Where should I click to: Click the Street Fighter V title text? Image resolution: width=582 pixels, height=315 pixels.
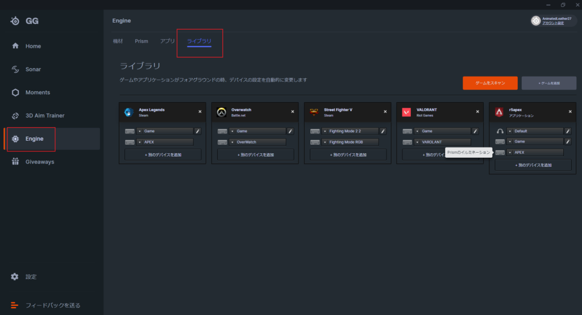pyautogui.click(x=338, y=110)
